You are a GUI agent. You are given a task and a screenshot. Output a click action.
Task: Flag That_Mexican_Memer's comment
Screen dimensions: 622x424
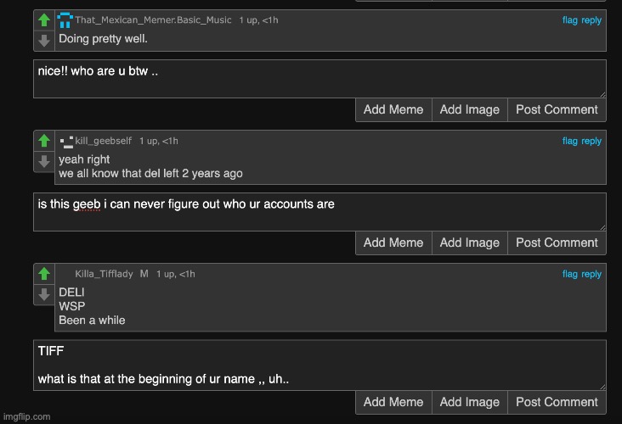tap(569, 20)
